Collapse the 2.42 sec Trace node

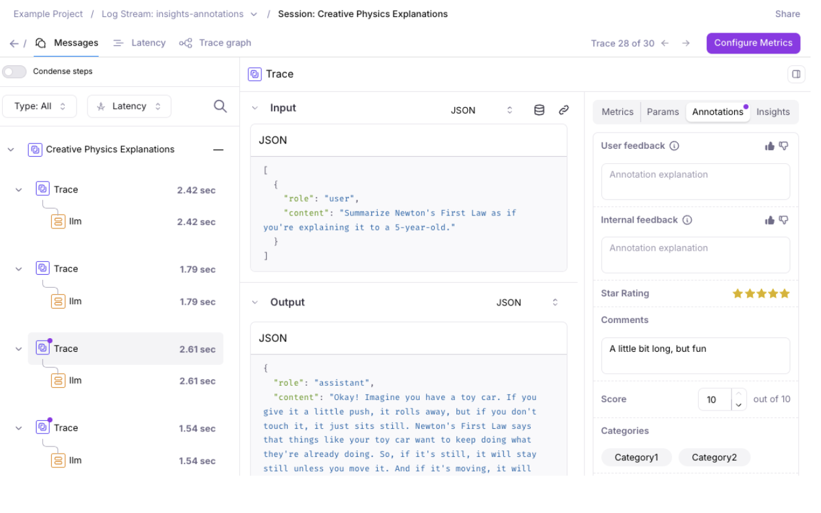click(x=19, y=189)
